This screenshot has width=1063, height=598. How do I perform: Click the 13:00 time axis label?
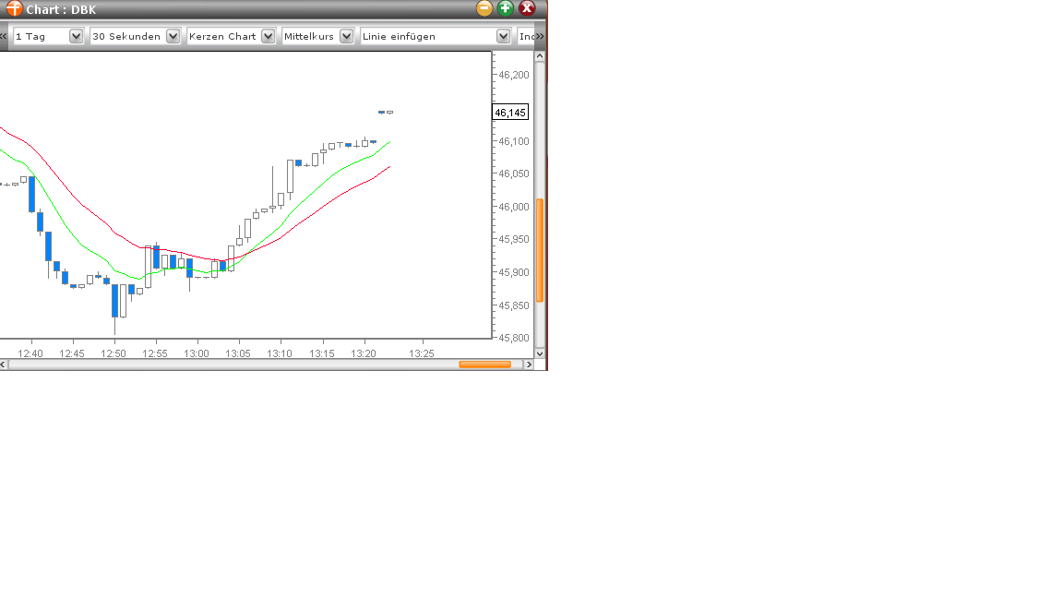tap(197, 353)
